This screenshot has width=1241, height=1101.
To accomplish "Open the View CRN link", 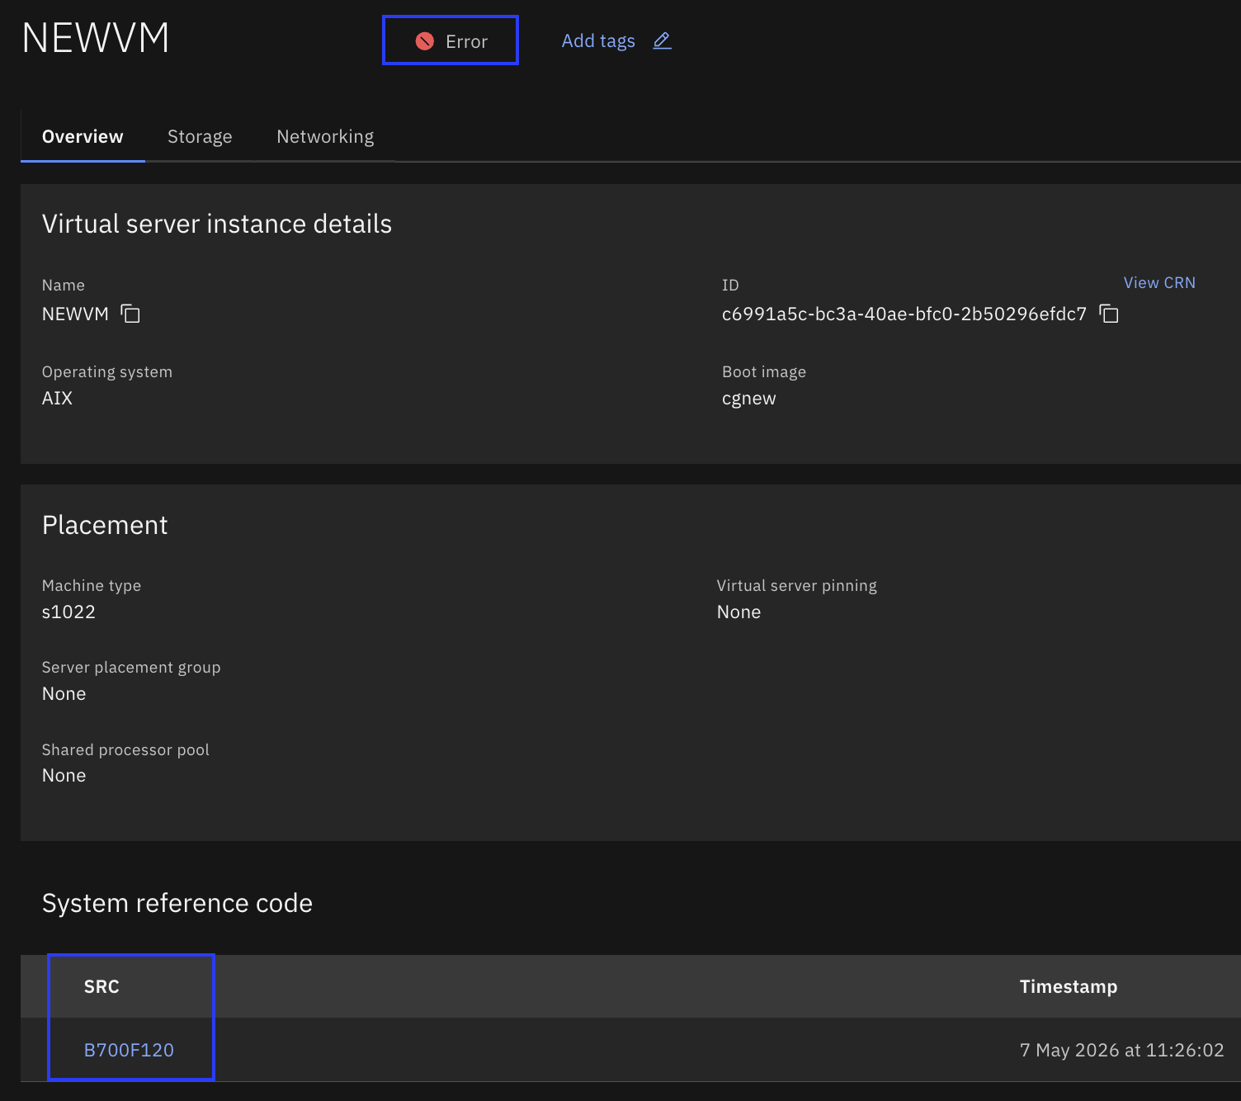I will (1159, 283).
